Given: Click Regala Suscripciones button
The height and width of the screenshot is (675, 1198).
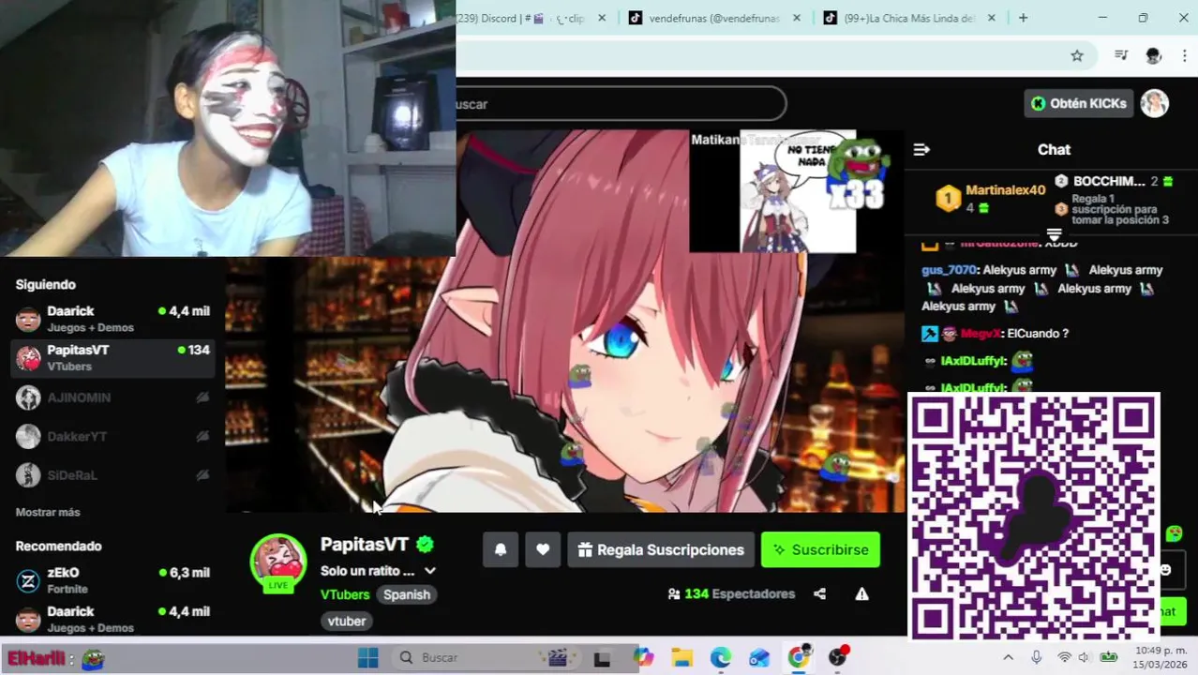Looking at the screenshot, I should point(661,550).
